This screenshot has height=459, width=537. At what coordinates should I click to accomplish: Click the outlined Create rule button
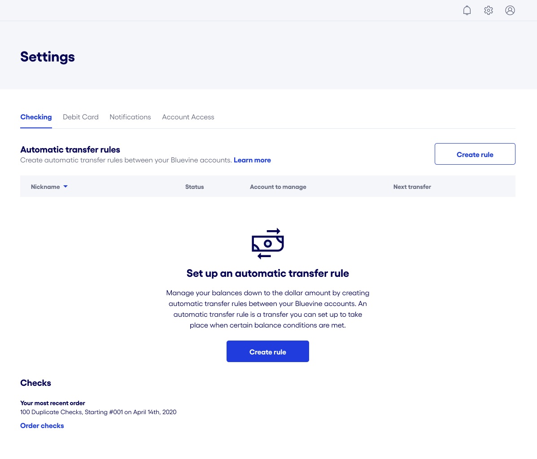click(x=475, y=154)
